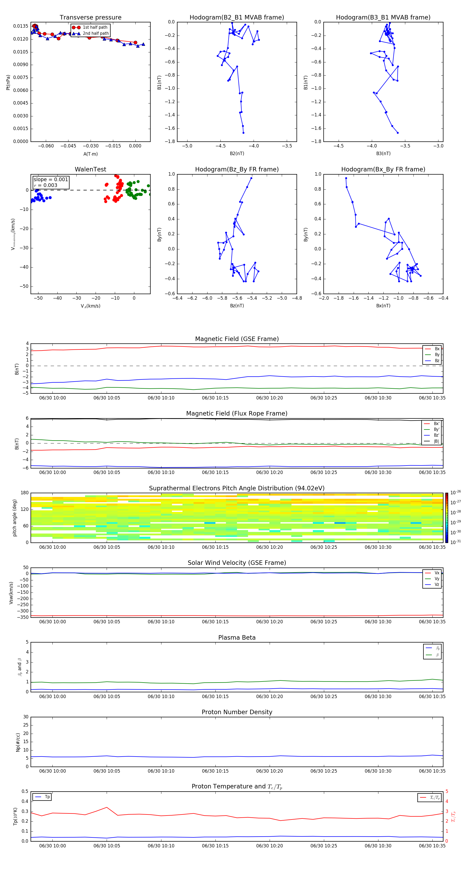
Task: Click the 'Hodogram(Bx_By FR frame)' title
Action: [383, 169]
